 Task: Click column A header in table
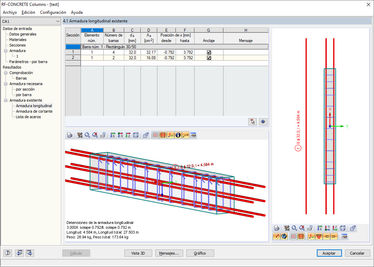tap(92, 30)
